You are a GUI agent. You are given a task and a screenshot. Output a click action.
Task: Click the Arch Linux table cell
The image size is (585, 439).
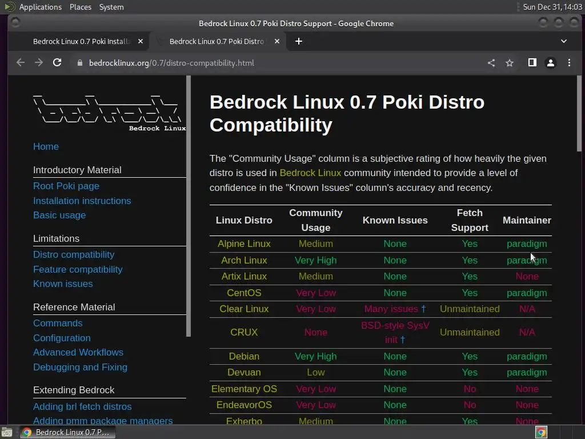point(244,260)
